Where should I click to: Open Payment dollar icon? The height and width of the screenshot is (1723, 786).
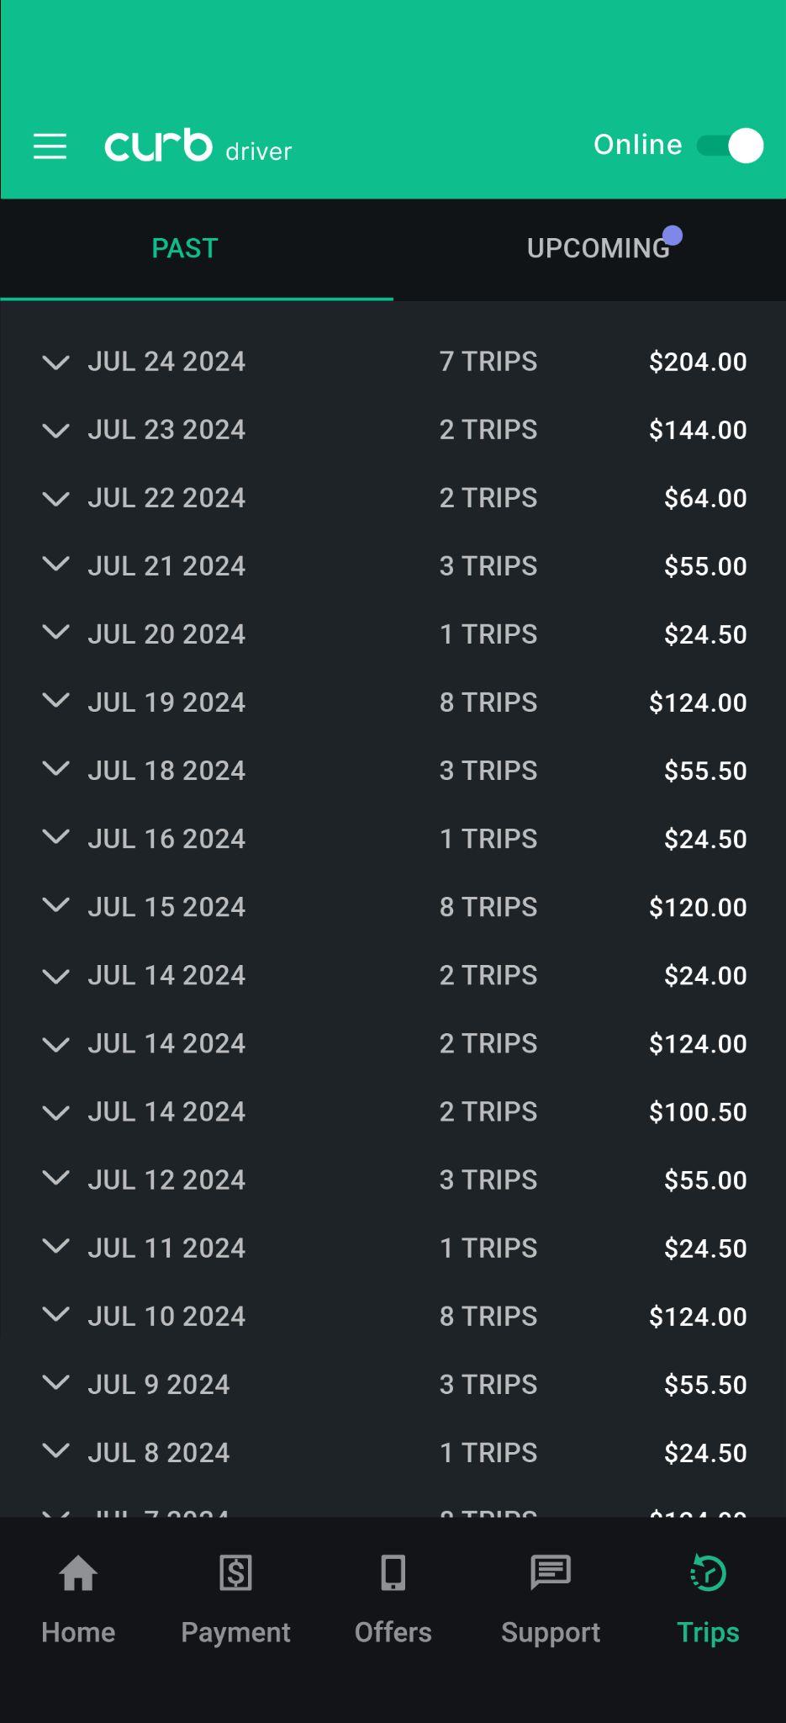pos(235,1573)
